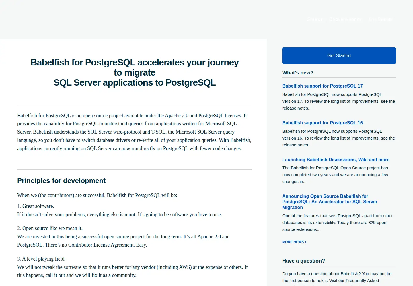The width and height of the screenshot is (413, 286).
Task: Click the chevron arrow after MORE NEWS
Action: tap(305, 242)
